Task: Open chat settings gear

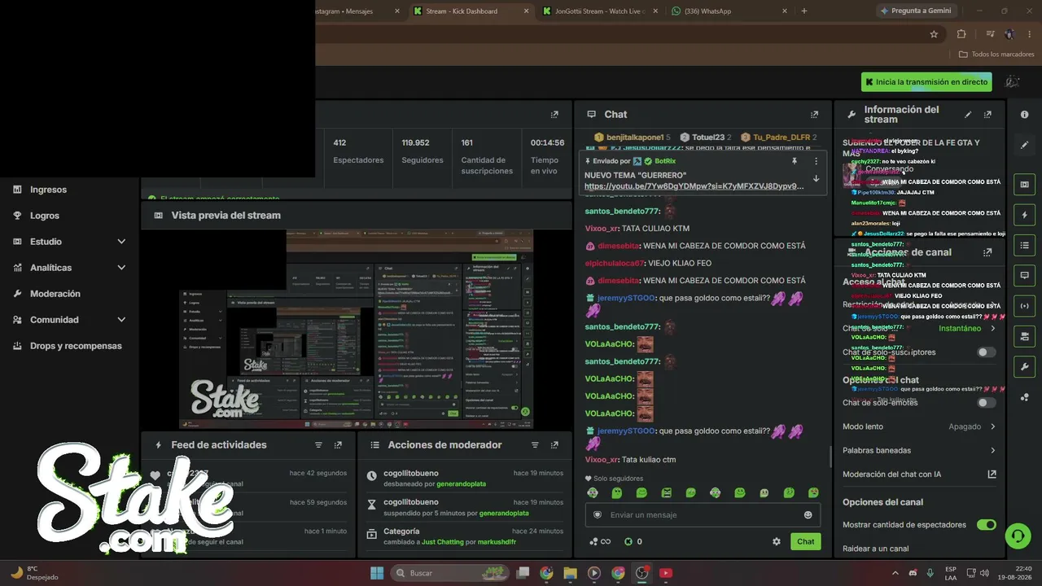Action: [x=777, y=541]
